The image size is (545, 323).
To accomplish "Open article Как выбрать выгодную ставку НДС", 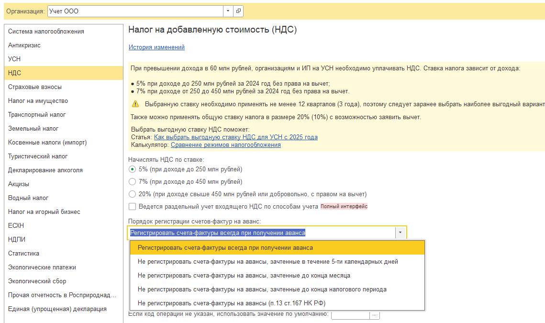I will point(235,137).
